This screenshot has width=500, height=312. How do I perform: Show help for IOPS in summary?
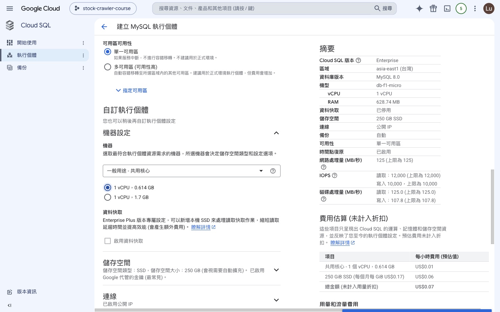tap(335, 175)
